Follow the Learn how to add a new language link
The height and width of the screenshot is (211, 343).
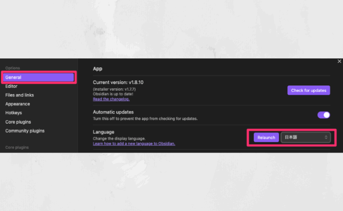(x=134, y=144)
